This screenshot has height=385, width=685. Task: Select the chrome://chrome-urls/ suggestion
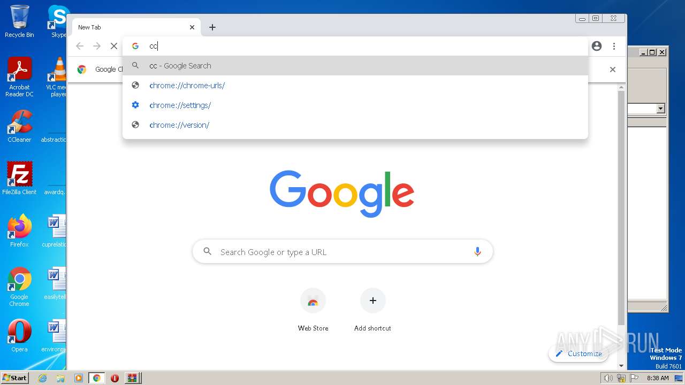[355, 86]
